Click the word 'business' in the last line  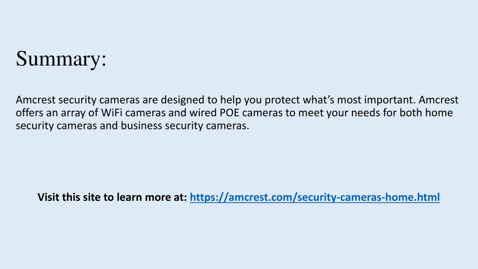[x=141, y=126]
